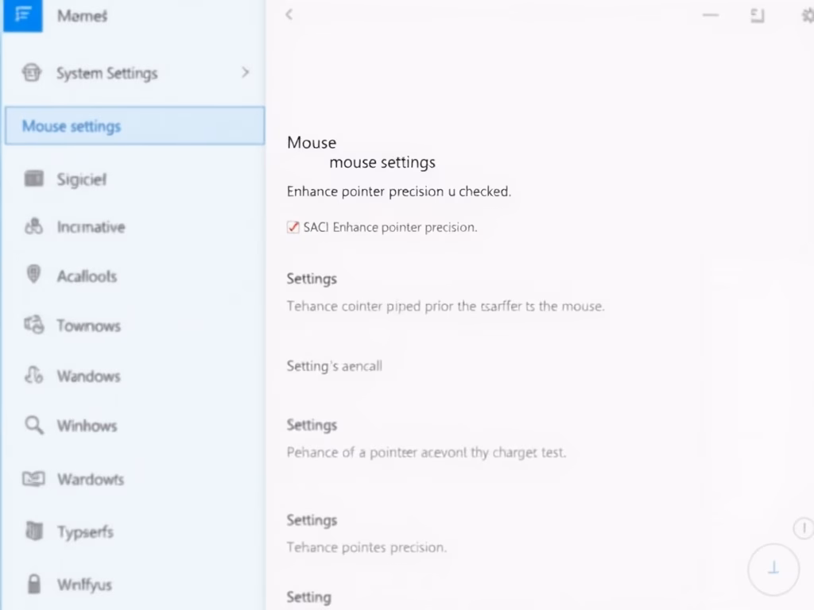The width and height of the screenshot is (814, 610).
Task: Minimize the settings window
Action: click(710, 15)
